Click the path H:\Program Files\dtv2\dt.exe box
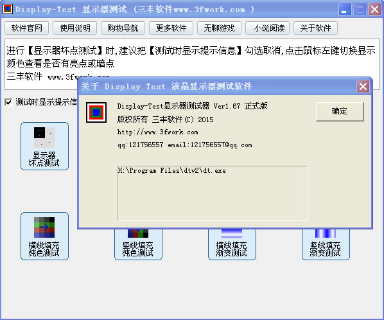 point(213,193)
